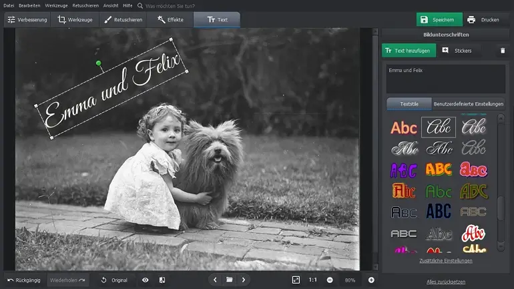Click the caption text box 'Emma und Felix'

(x=445, y=79)
